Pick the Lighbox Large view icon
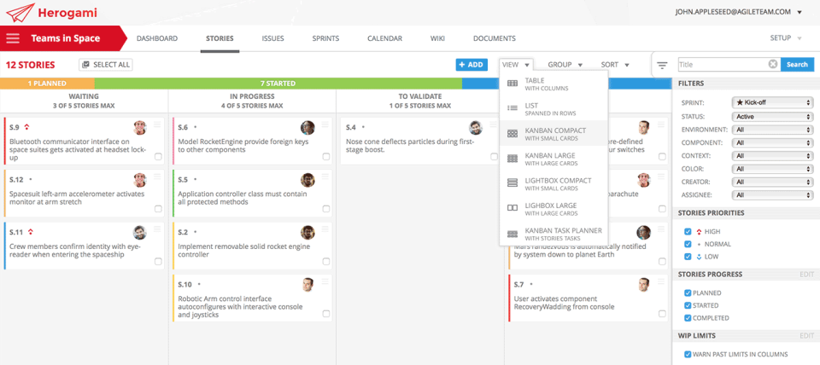The image size is (820, 365). pyautogui.click(x=512, y=208)
